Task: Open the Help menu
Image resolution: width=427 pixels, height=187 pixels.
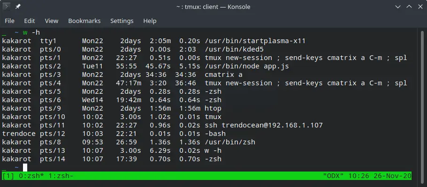Action: 150,21
